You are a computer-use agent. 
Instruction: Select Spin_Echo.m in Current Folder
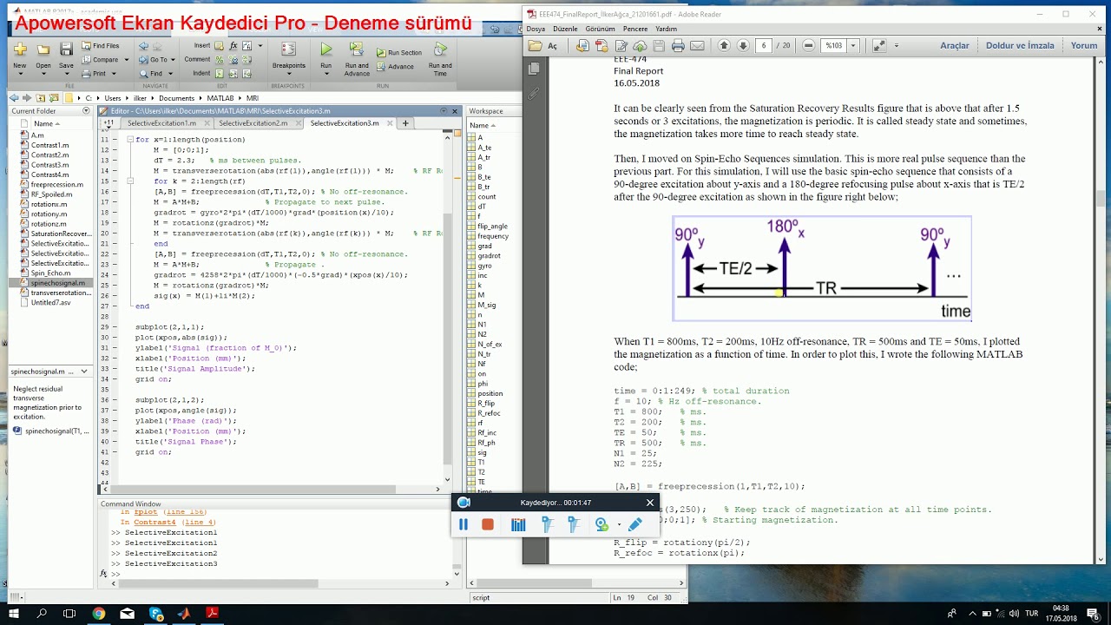[50, 273]
